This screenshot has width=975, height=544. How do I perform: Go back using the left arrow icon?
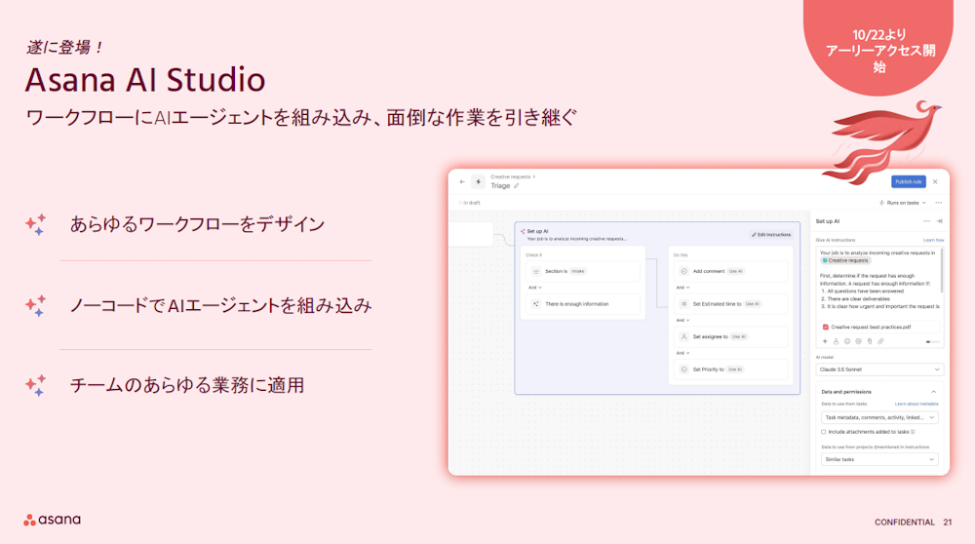pyautogui.click(x=462, y=181)
